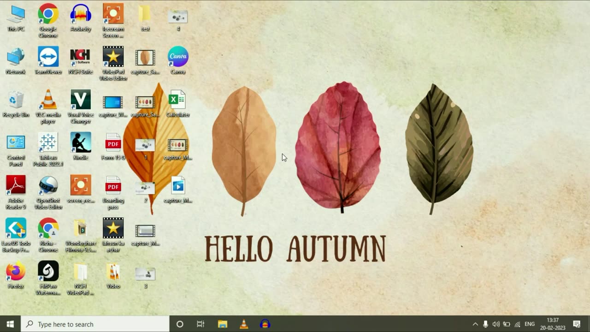Open Task View on the taskbar

click(201, 324)
